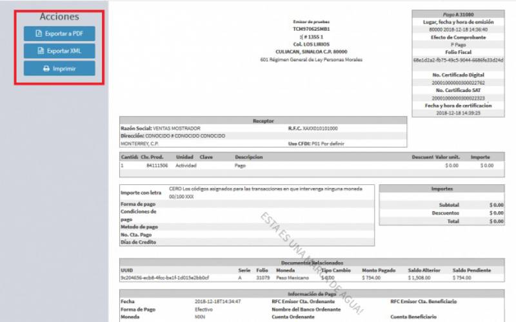Select the text 'Col. LOS LIRIOS'
The width and height of the screenshot is (516, 322).
pyautogui.click(x=311, y=44)
